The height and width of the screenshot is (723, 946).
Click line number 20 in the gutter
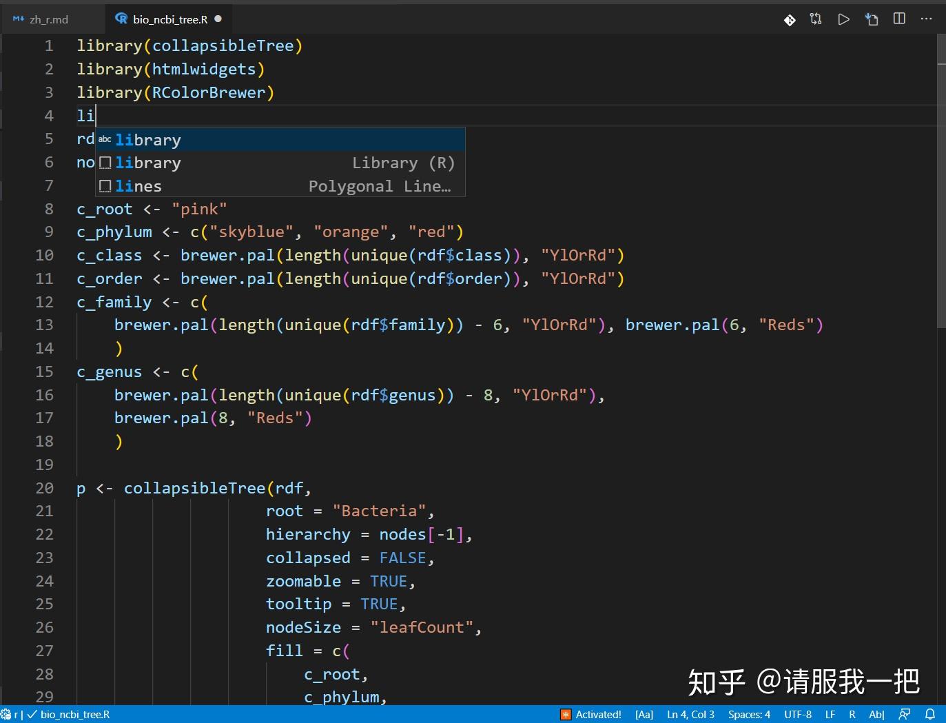(44, 488)
